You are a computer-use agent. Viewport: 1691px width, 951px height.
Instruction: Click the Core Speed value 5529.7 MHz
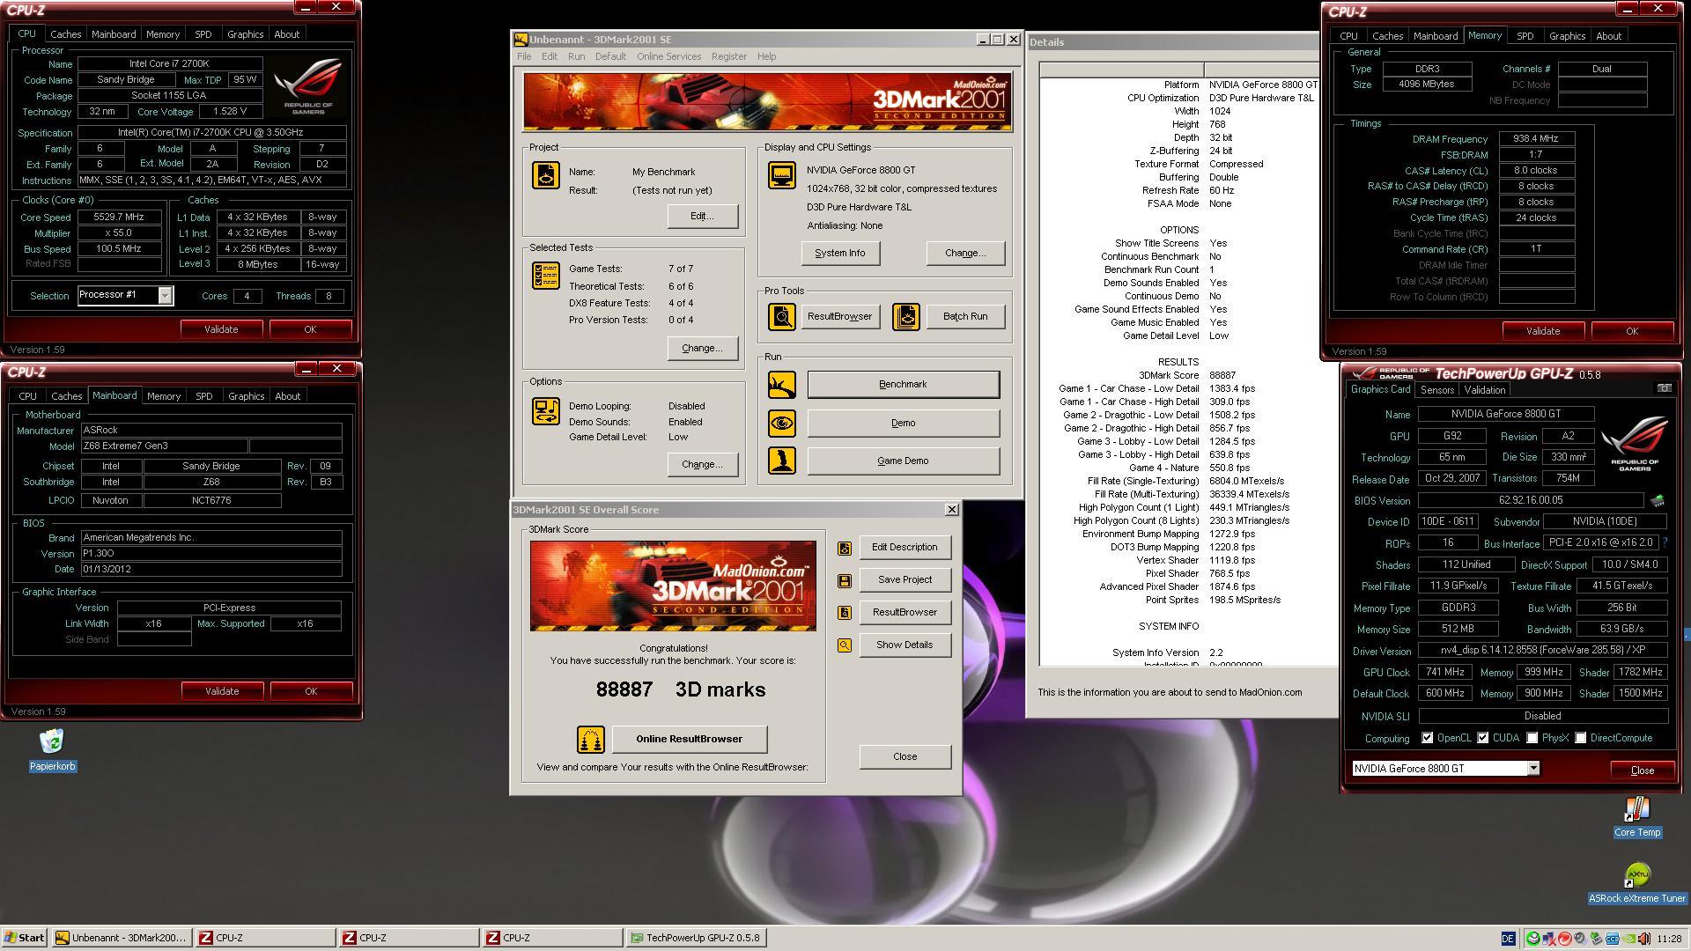point(119,217)
